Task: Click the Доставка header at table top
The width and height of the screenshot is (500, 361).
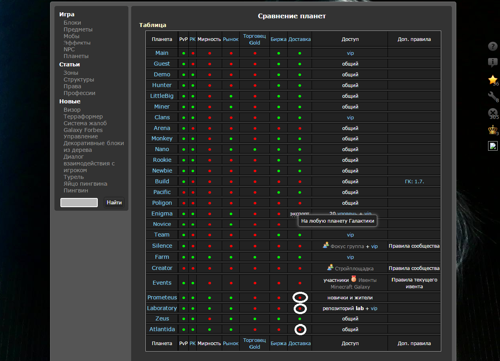Action: pyautogui.click(x=299, y=39)
